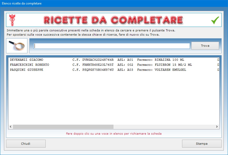Click the 'Elenco ricette da completare' window title

tap(22, 3)
